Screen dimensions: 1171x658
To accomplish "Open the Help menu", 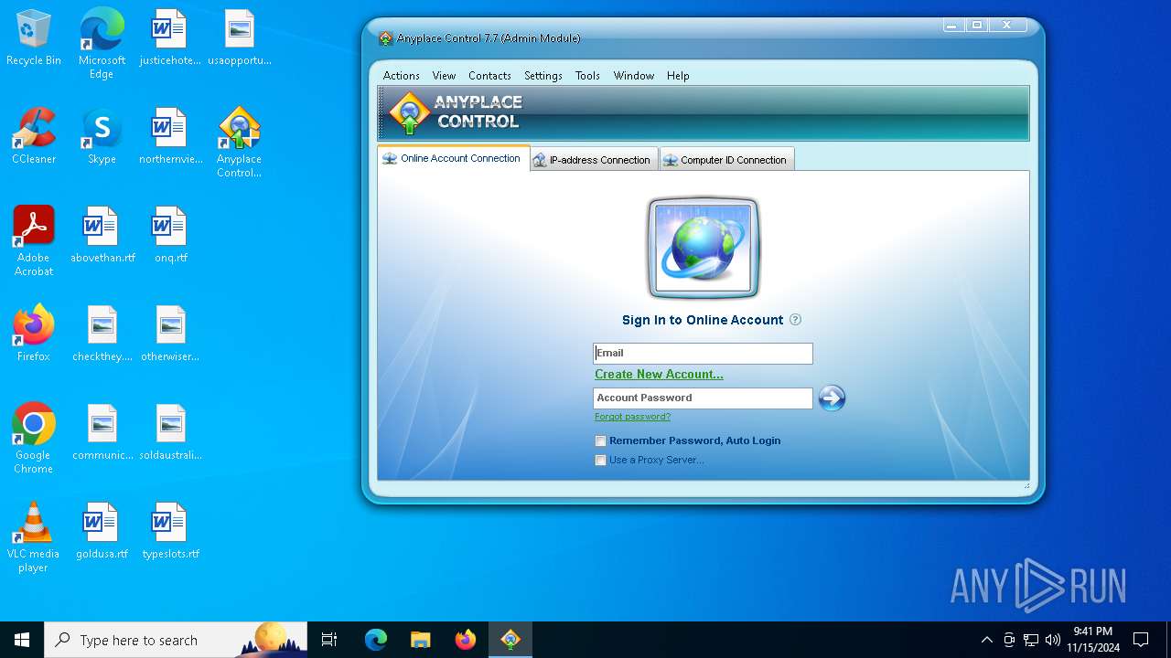I will [678, 76].
